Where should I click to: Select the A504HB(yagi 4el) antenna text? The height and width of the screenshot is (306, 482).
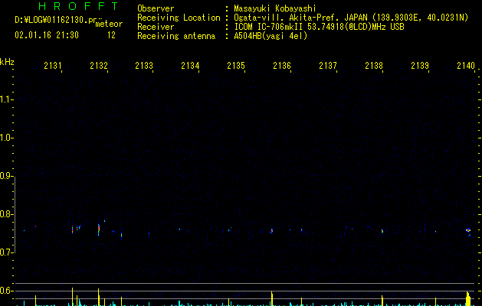tap(271, 36)
